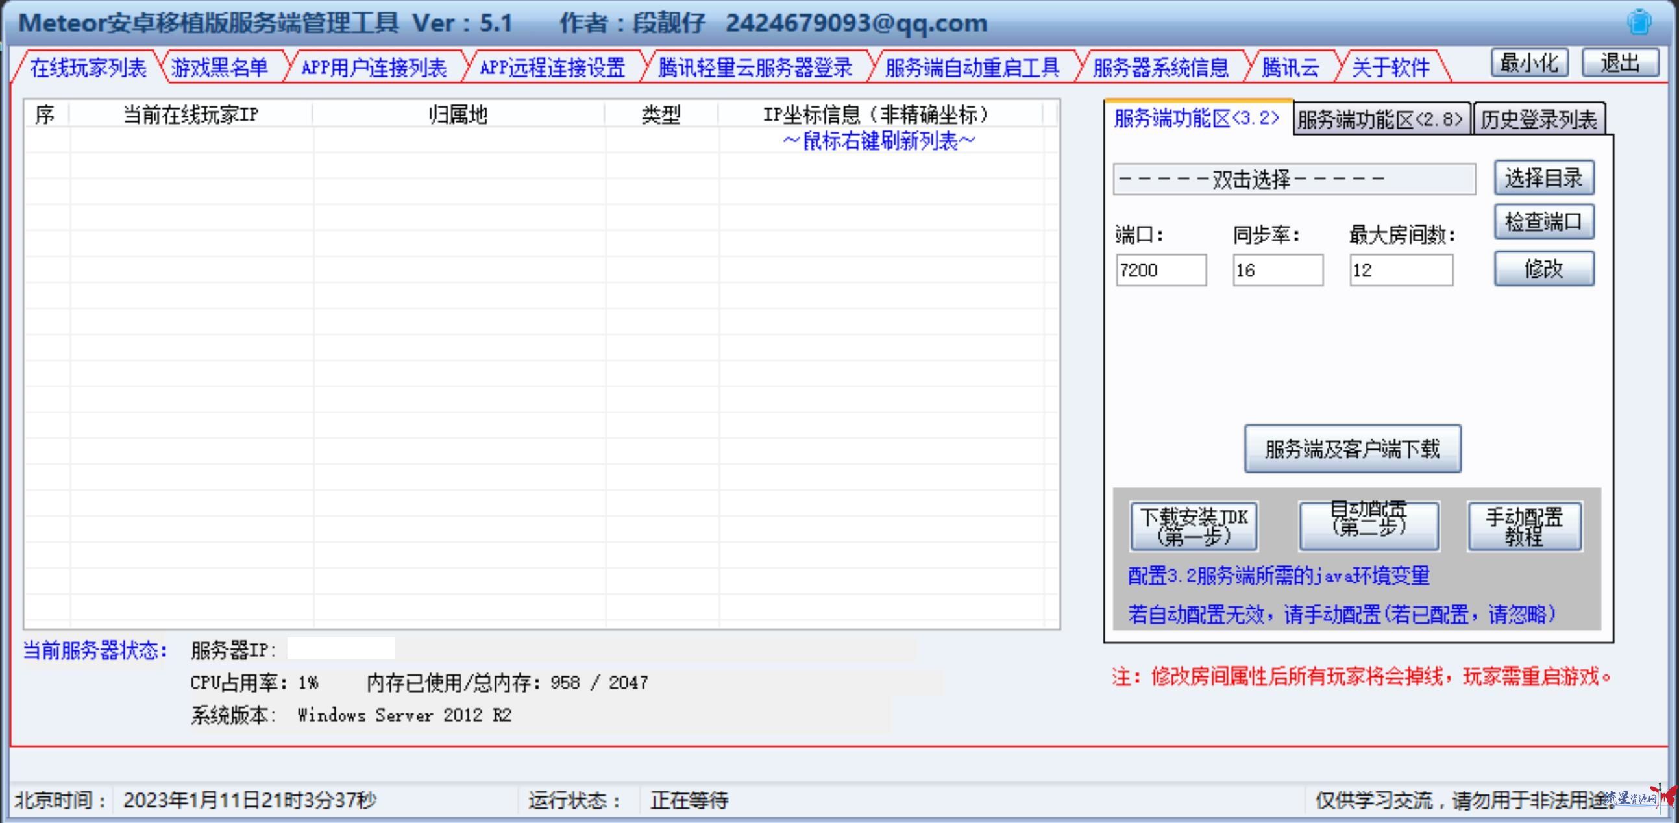
Task: Open the 游戏黑名单 tab
Action: click(x=219, y=68)
